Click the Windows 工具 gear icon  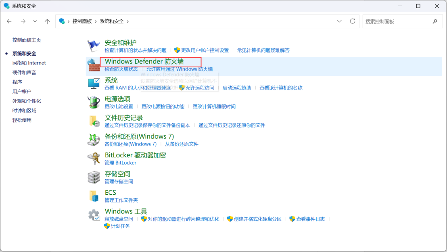coord(94,215)
